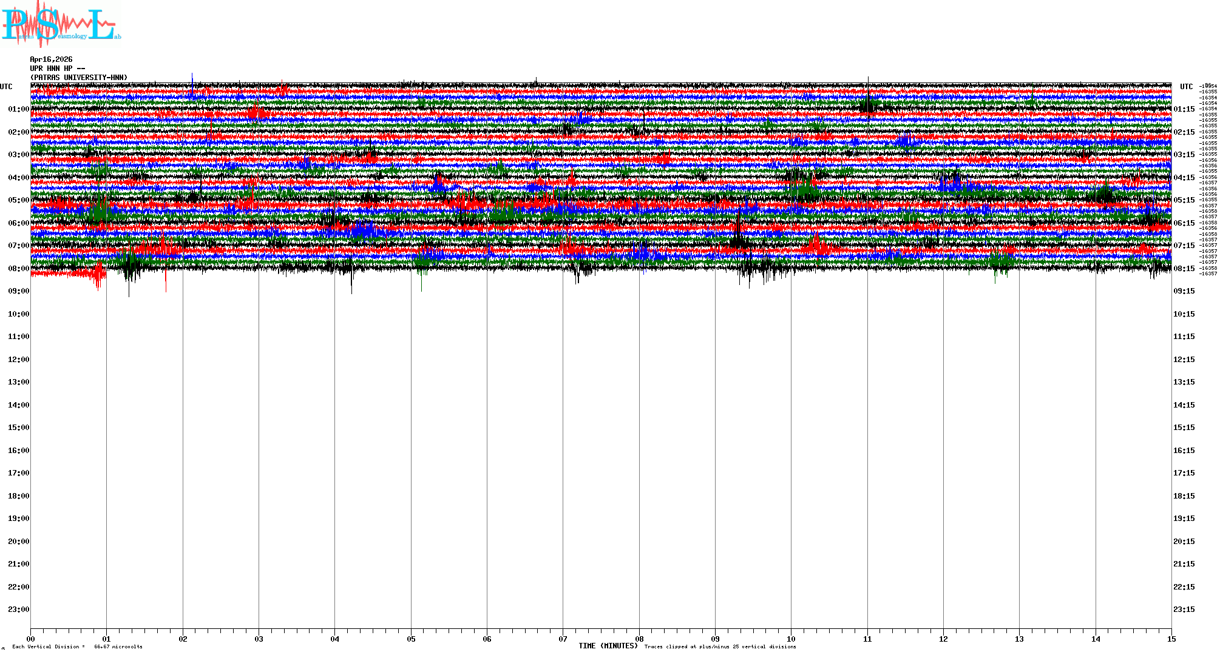Click the PATRAS UNIVERSITY-HNN title text

coord(79,78)
